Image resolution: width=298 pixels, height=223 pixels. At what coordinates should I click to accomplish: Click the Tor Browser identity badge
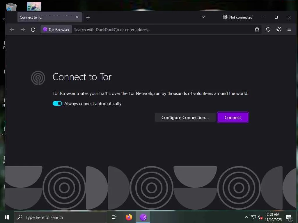point(56,30)
